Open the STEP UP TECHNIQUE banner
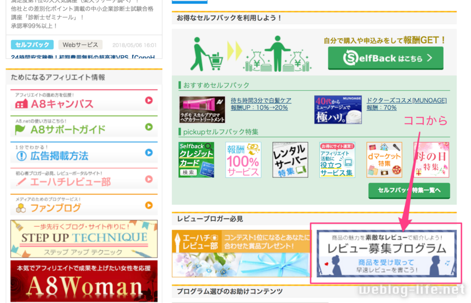This screenshot has height=303, width=471. tap(84, 239)
